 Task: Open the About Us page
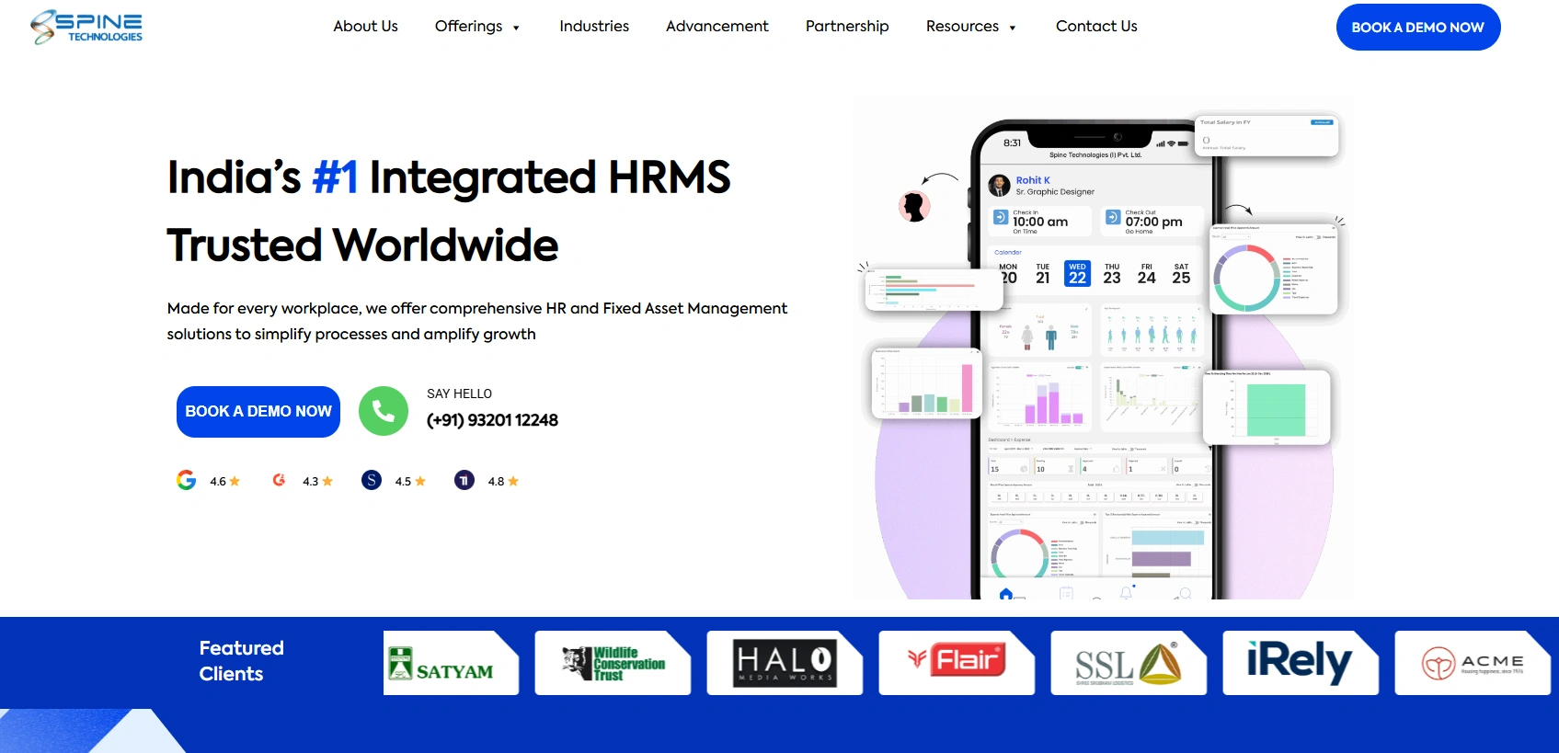pyautogui.click(x=365, y=27)
